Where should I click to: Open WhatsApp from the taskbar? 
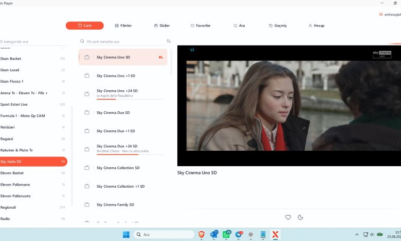226,234
